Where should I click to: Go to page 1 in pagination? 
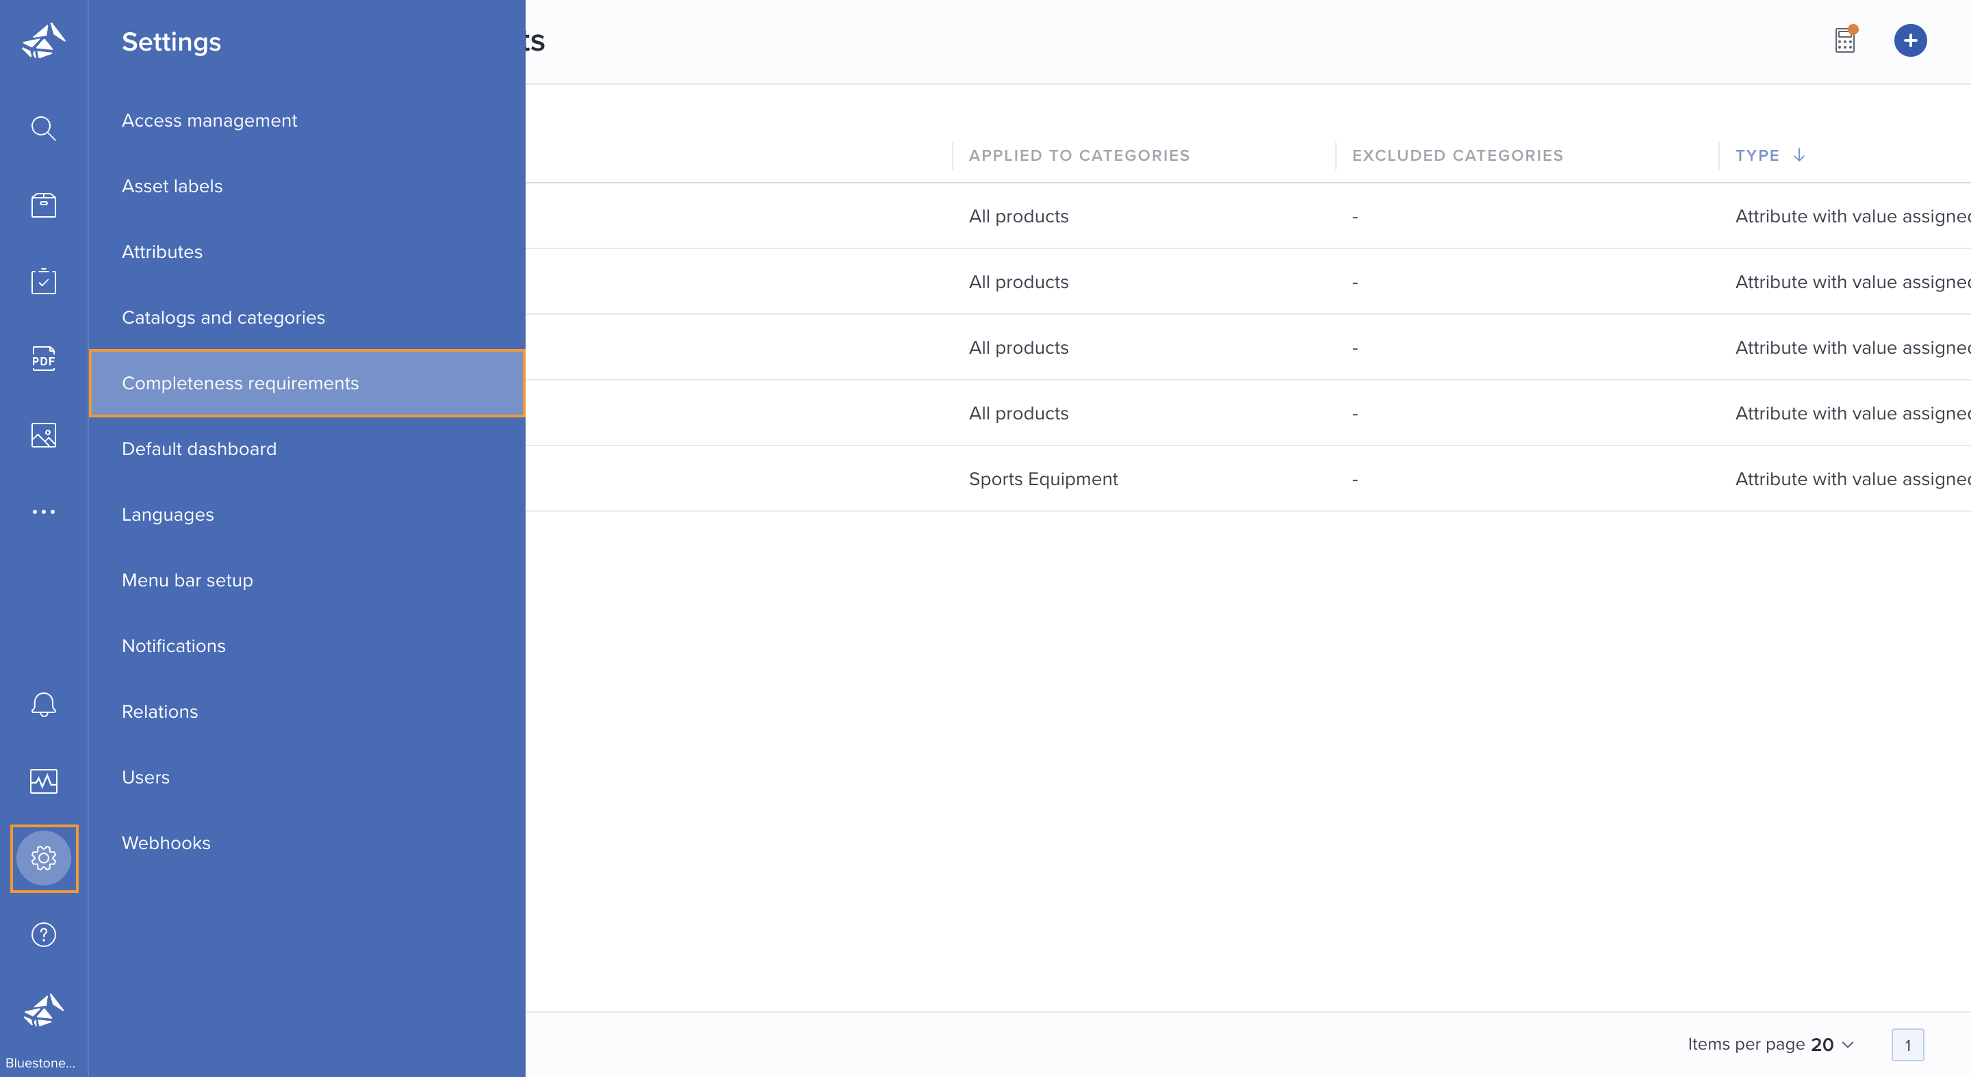[x=1907, y=1045]
